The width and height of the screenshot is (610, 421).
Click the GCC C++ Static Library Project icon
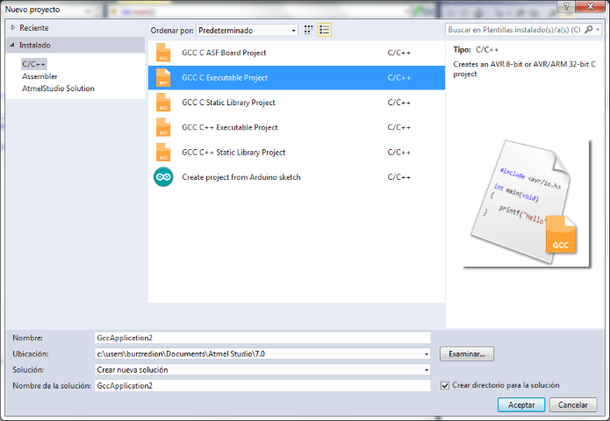163,153
